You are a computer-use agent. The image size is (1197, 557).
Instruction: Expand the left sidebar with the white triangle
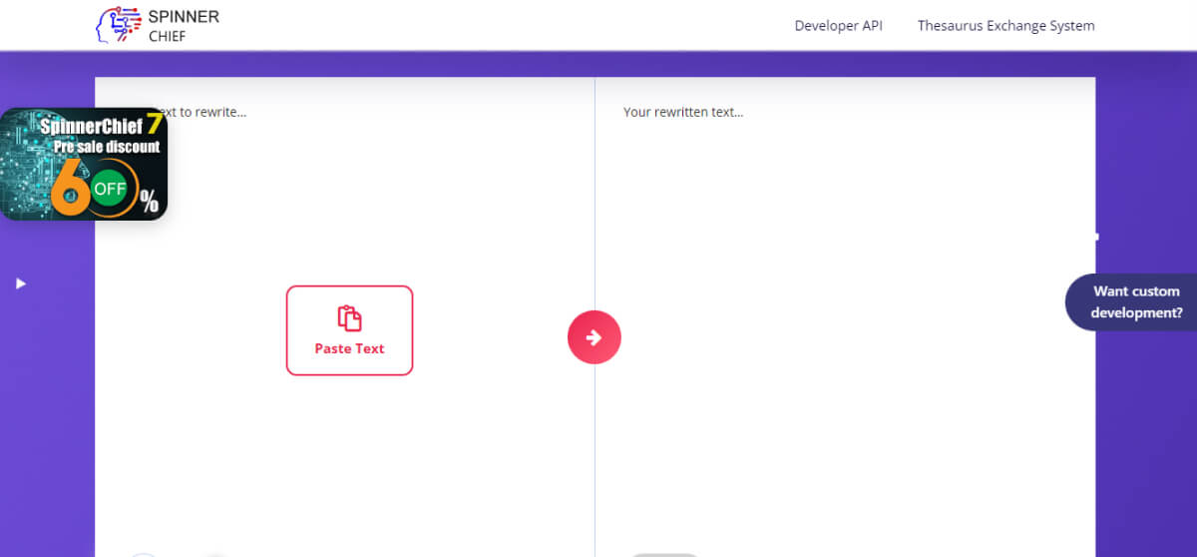(21, 283)
